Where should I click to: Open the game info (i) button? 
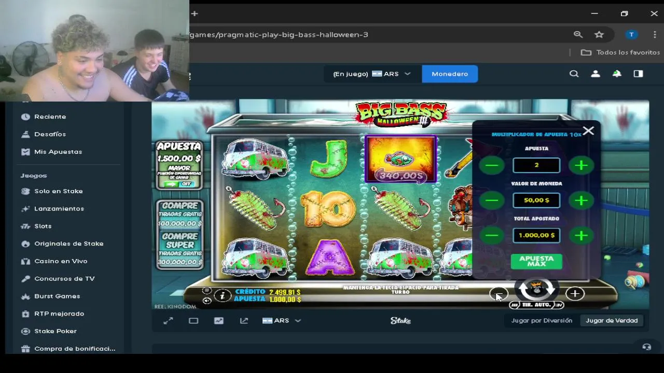[x=223, y=296]
